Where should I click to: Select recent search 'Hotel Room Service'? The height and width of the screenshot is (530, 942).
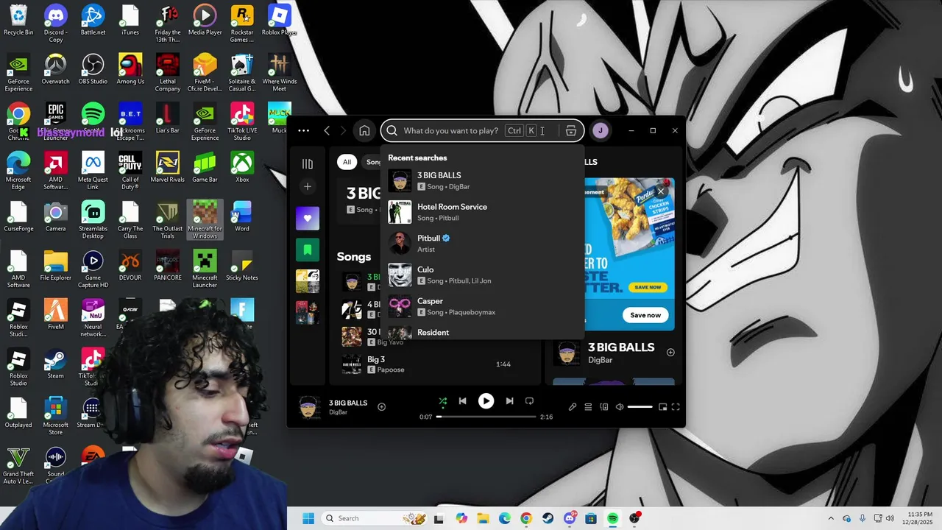[x=482, y=212]
